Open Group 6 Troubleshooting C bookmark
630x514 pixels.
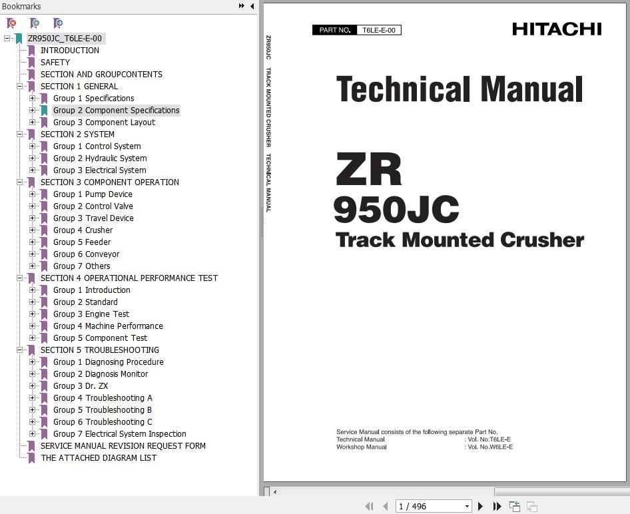click(x=103, y=422)
